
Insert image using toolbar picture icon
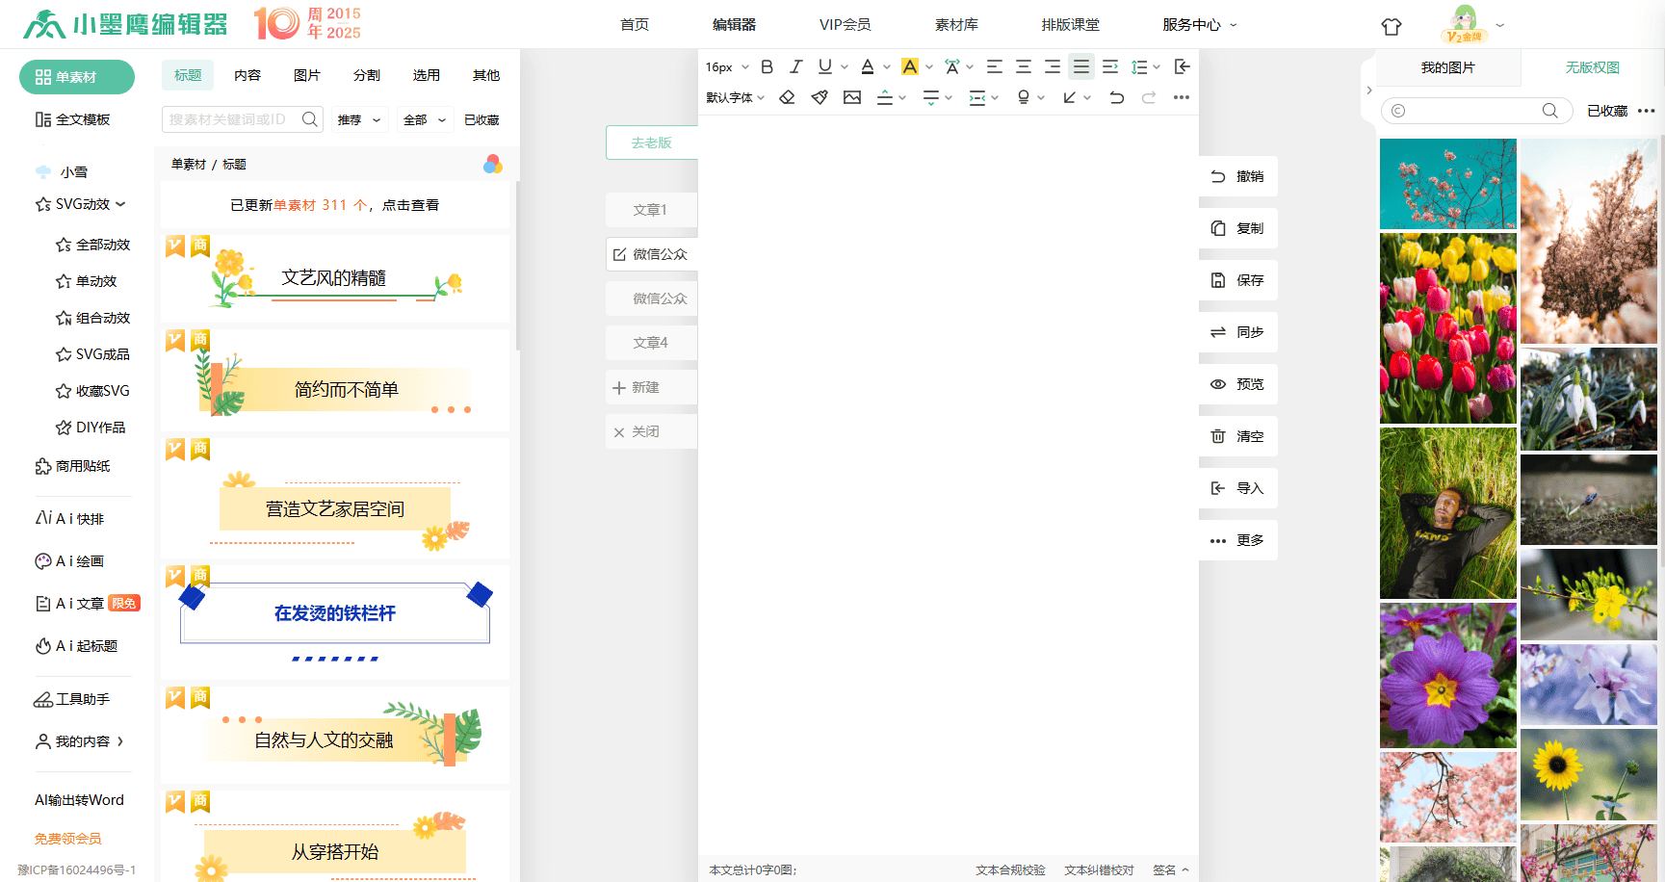pos(852,97)
